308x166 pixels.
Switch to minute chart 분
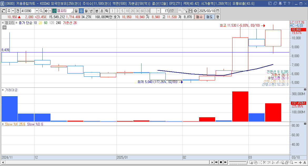tap(97, 11)
